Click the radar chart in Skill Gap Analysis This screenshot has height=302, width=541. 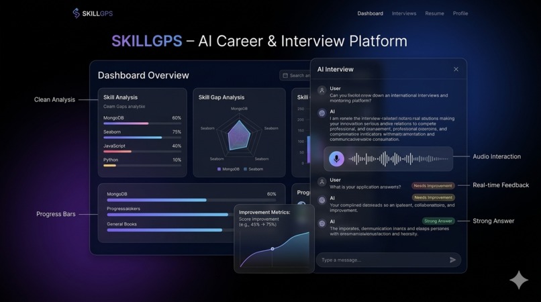click(239, 136)
